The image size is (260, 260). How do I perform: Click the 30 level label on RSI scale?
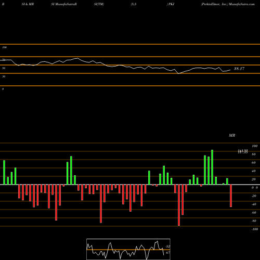click(4, 76)
